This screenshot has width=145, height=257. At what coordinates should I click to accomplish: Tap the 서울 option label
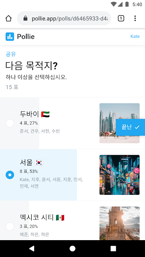[26, 163]
